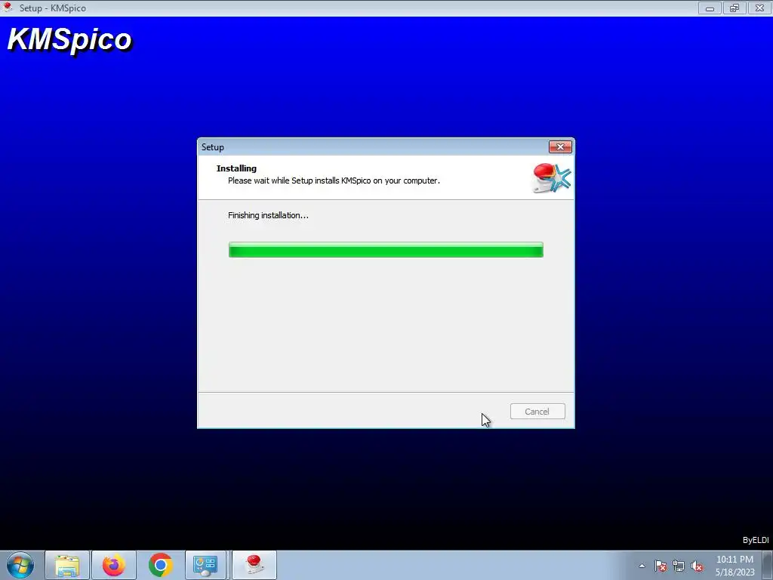Screen dimensions: 773x580
Task: Open the clock showing 10:11 PM
Action: tap(735, 566)
